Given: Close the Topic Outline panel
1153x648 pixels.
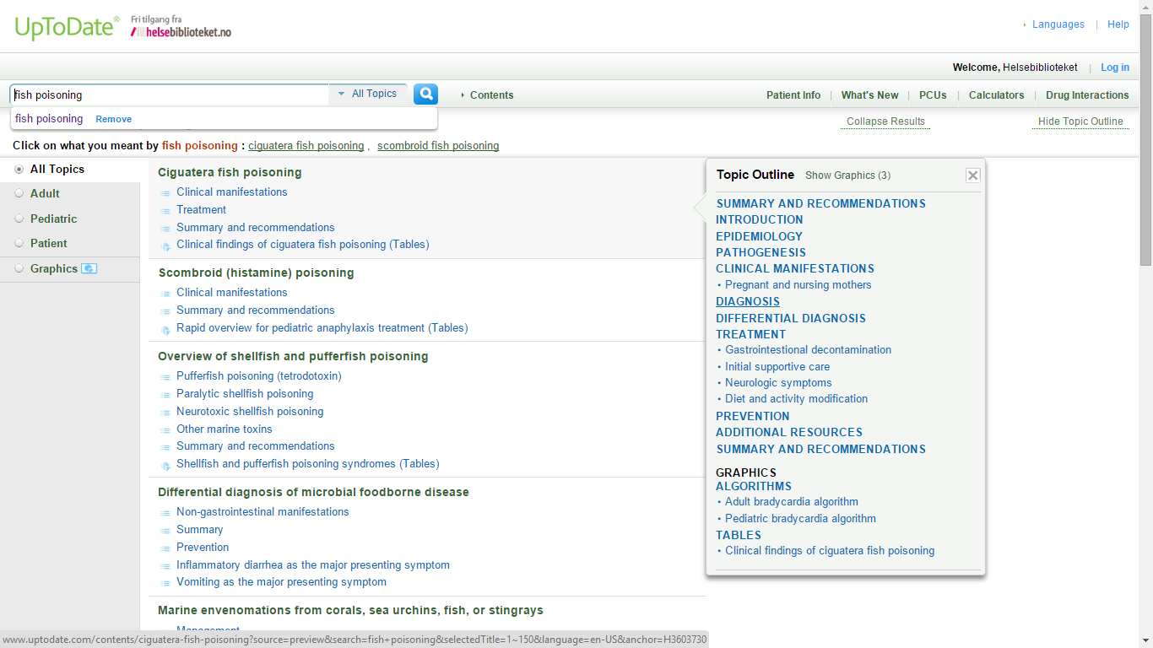Looking at the screenshot, I should pos(972,175).
